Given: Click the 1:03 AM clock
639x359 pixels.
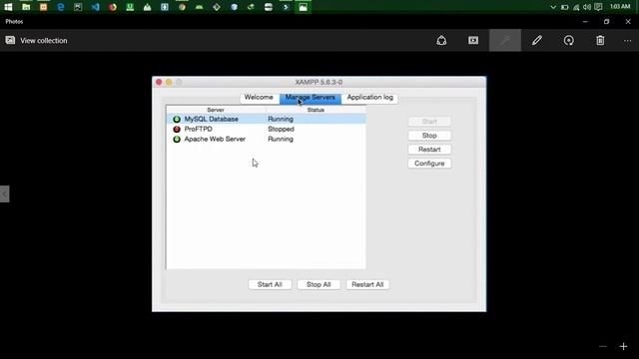Looking at the screenshot, I should [x=620, y=7].
